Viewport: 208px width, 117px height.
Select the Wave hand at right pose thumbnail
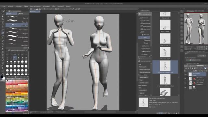coord(165,52)
